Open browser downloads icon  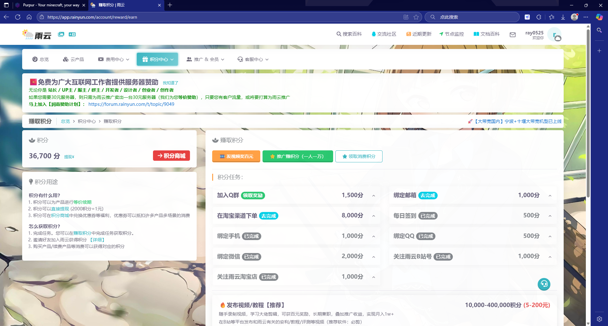coord(563,17)
